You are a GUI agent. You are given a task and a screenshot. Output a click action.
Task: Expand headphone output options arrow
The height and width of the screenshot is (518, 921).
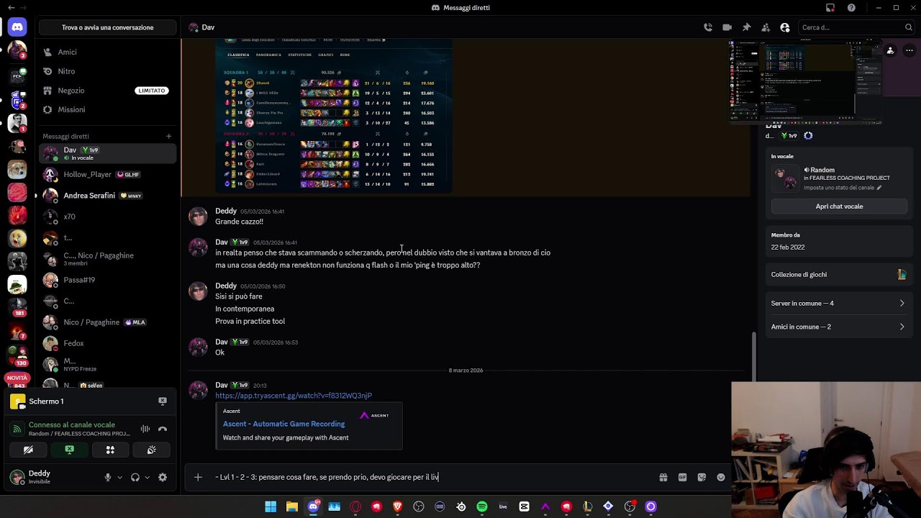pyautogui.click(x=147, y=477)
